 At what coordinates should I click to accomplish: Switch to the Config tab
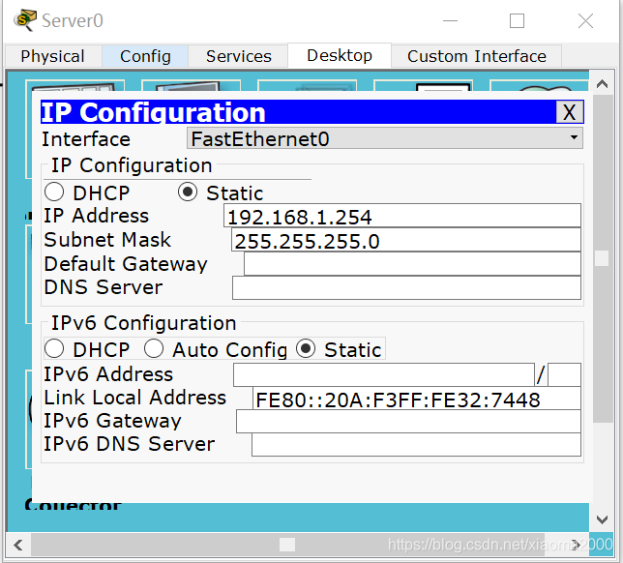coord(145,56)
